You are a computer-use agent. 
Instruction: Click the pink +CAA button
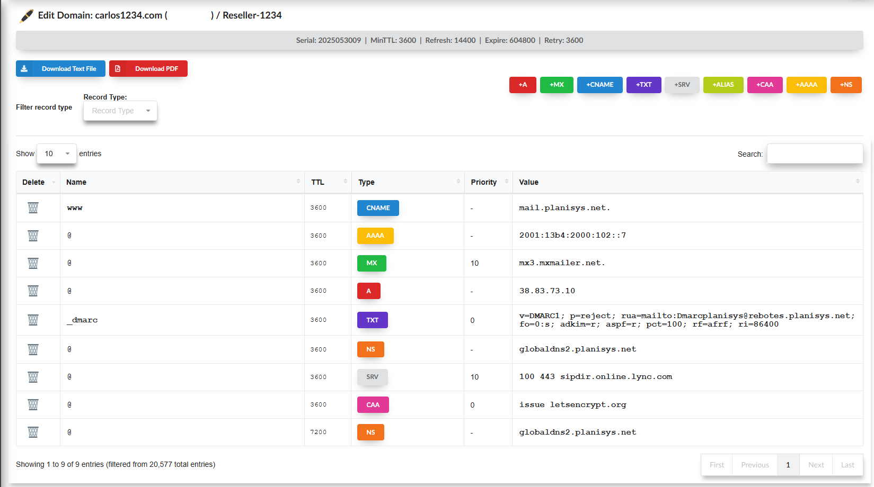[764, 85]
